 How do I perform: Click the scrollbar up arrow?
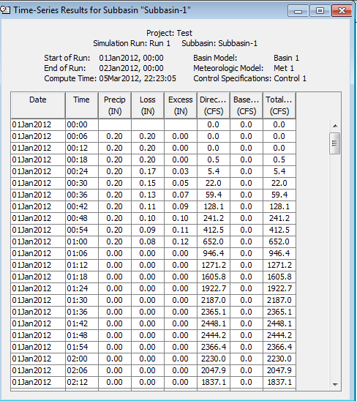coord(335,126)
